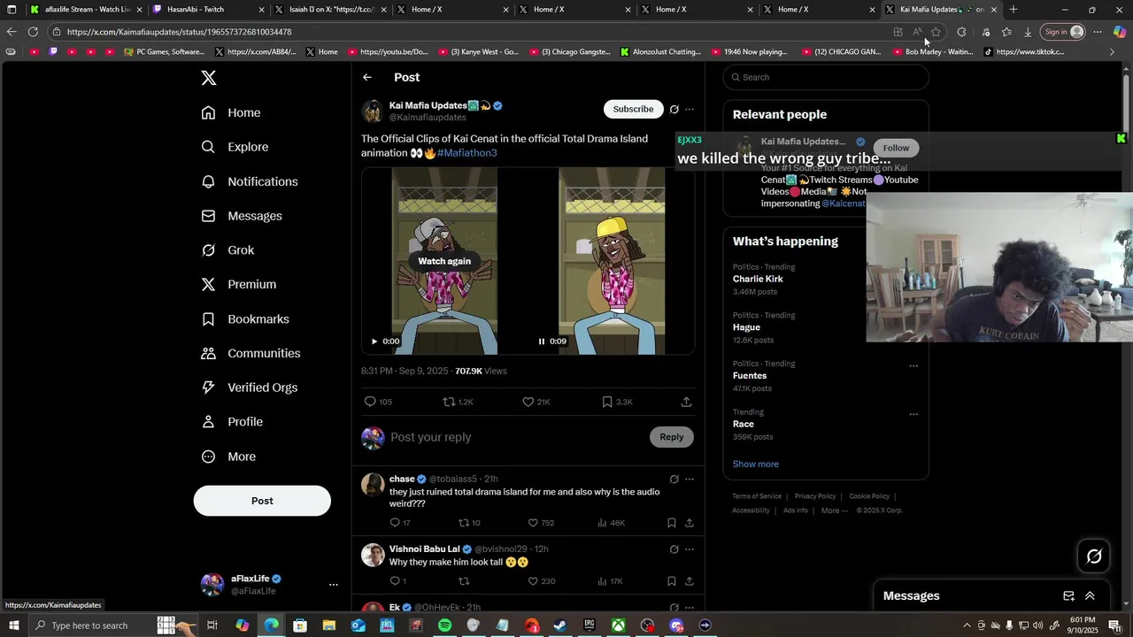
Task: Click the reply icon with 105 replies
Action: click(371, 402)
